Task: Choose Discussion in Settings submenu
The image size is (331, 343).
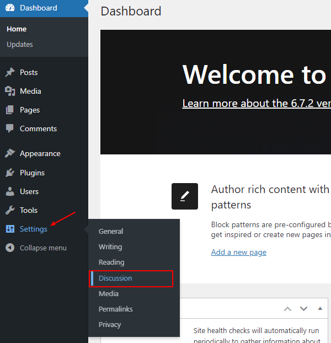Action: [115, 278]
